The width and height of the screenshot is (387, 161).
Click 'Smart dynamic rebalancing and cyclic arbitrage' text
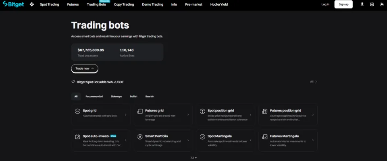coord(163,143)
